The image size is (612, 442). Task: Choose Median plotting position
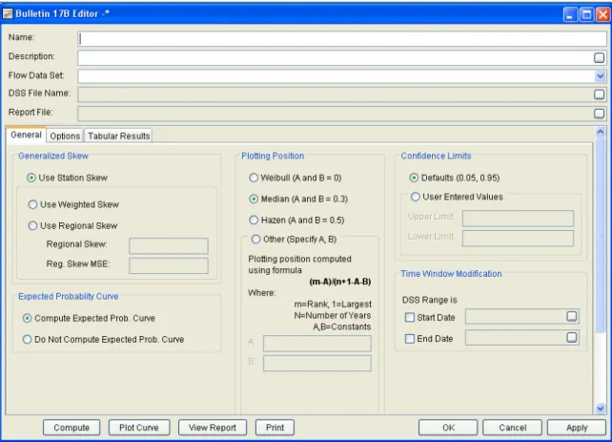[x=298, y=199]
